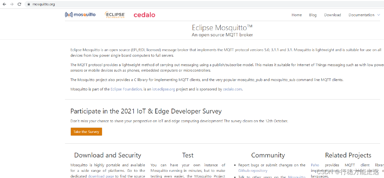The height and width of the screenshot is (178, 384).
Task: Click the Download and Security heading
Action: tap(108, 155)
